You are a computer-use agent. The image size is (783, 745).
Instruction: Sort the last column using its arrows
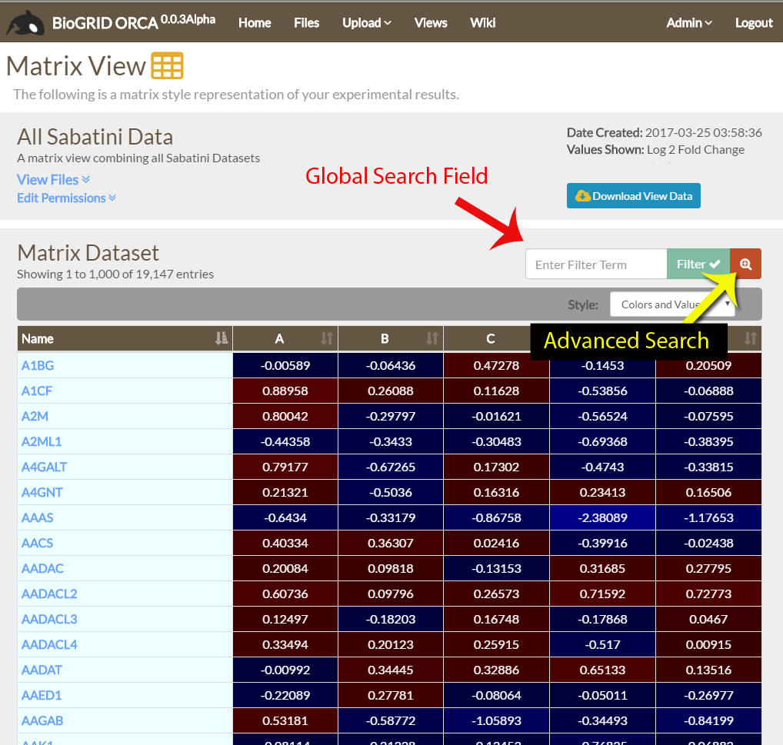tap(750, 338)
